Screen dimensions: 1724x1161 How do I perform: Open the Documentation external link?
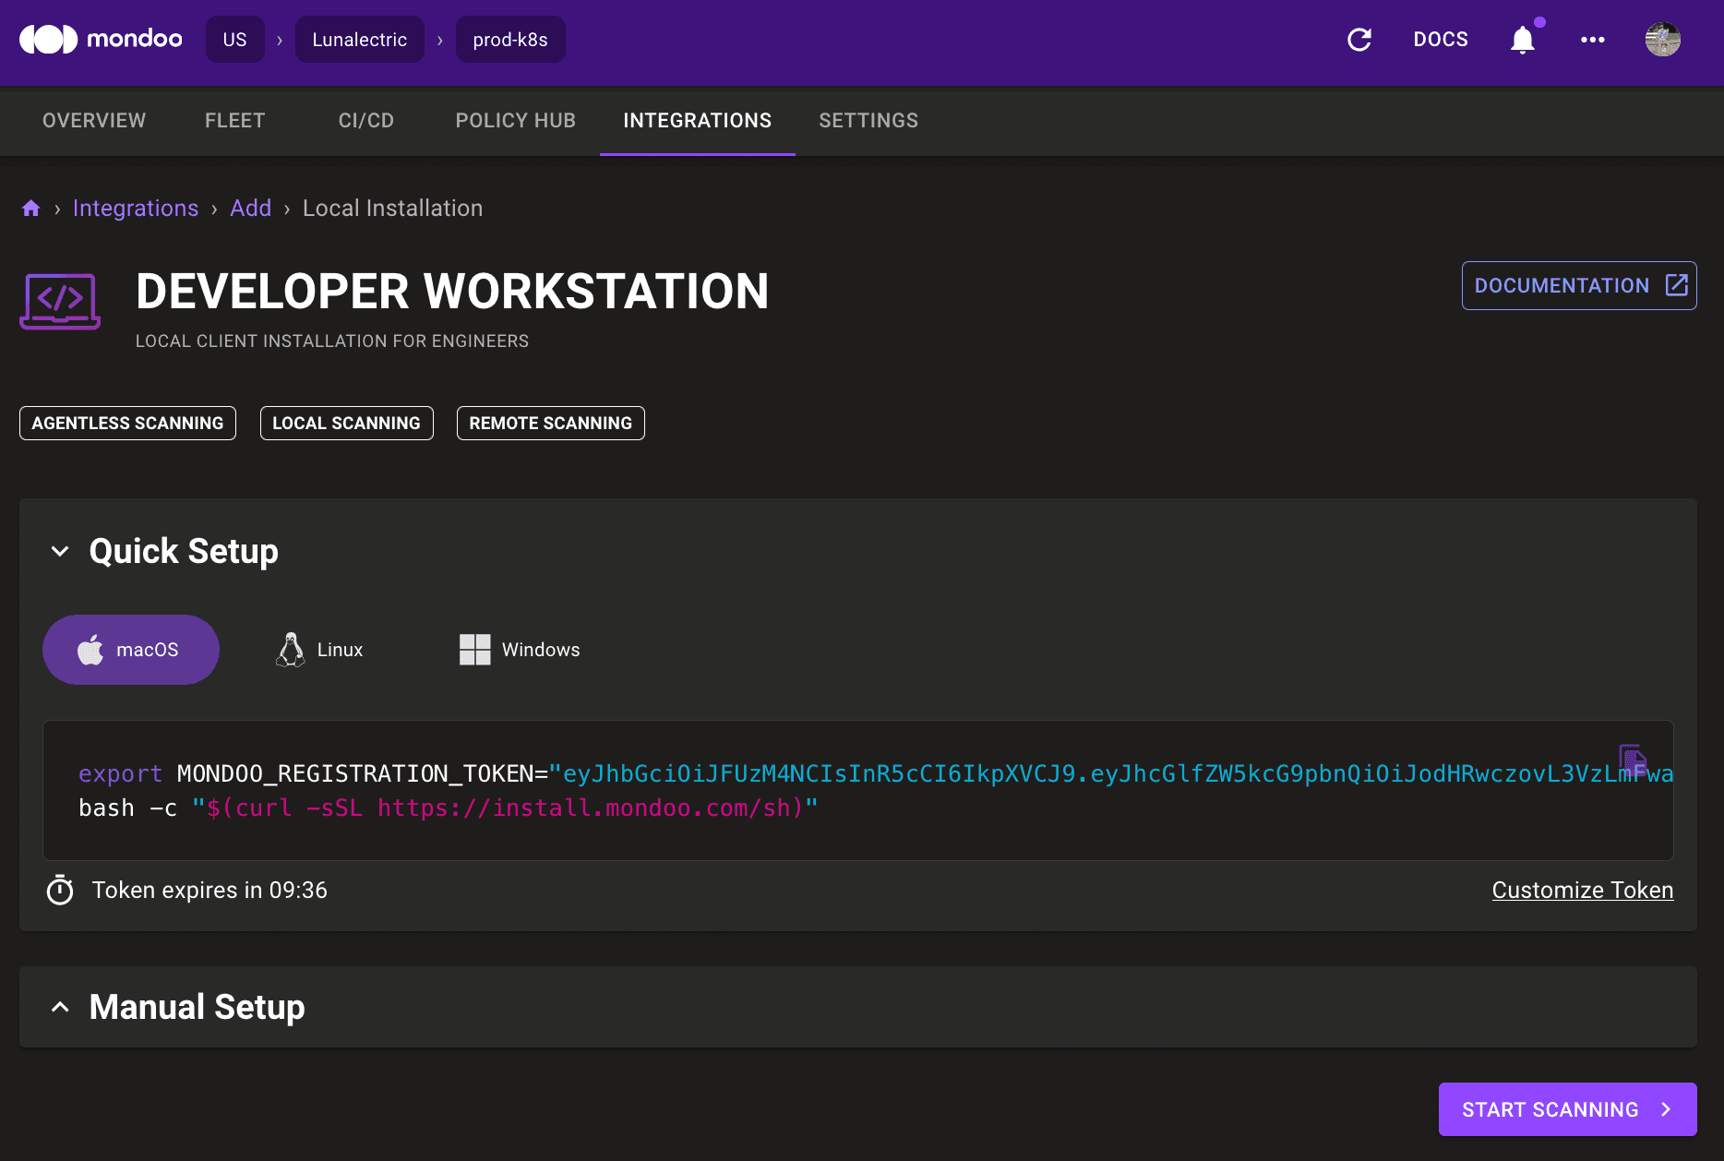point(1578,286)
